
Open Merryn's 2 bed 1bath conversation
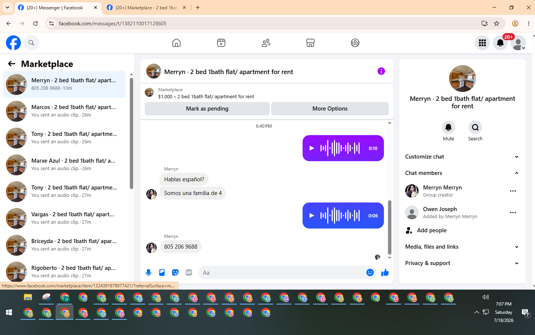click(x=64, y=84)
